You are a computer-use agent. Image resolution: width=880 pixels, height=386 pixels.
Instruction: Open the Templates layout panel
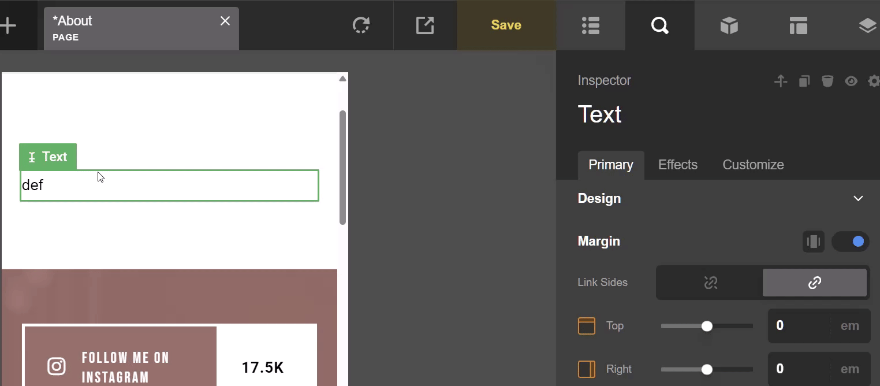tap(798, 25)
